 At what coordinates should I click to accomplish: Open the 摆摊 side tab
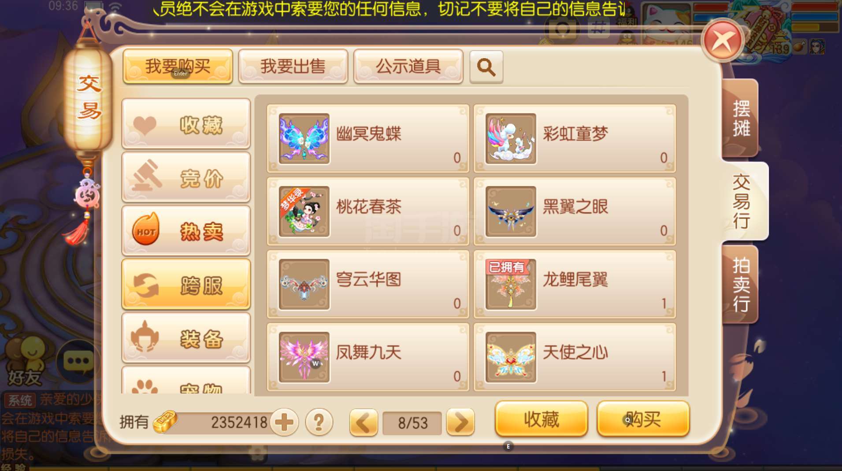click(x=741, y=118)
